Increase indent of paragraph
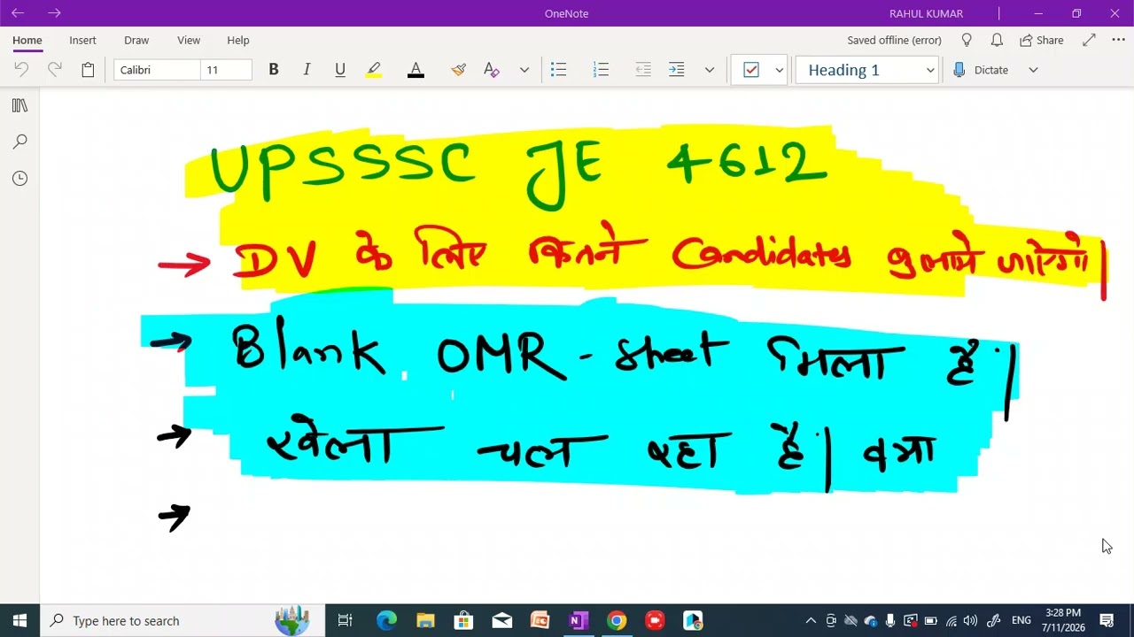The image size is (1134, 637). [x=677, y=70]
